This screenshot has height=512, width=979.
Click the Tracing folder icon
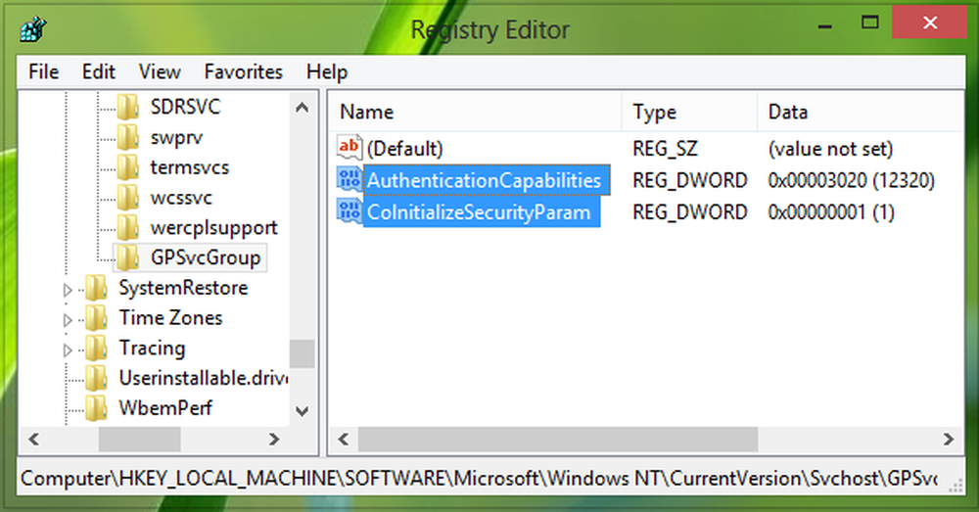(96, 348)
